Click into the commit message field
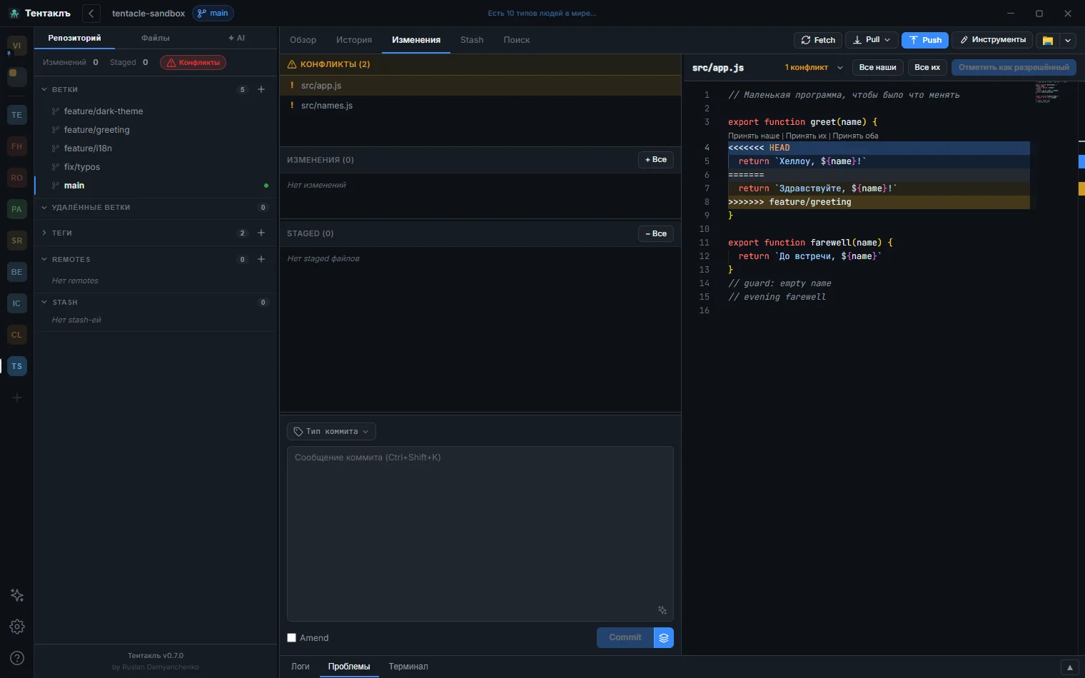Viewport: 1085px width, 678px height. point(480,533)
